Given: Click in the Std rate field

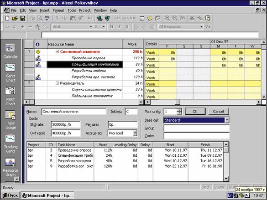Looking at the screenshot, I should pos(65,124).
